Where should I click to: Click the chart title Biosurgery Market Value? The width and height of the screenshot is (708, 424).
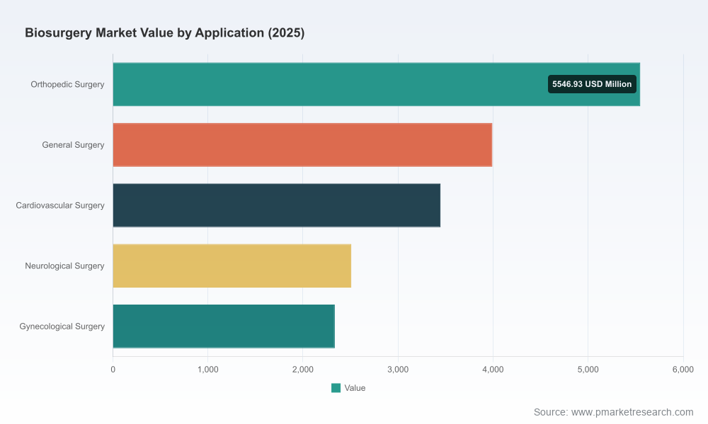point(165,33)
